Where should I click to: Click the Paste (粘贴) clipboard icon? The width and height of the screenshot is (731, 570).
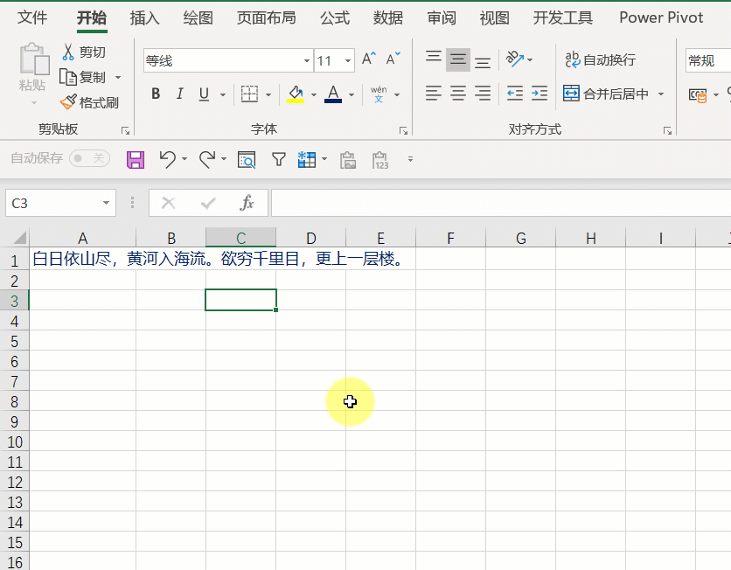[34, 59]
